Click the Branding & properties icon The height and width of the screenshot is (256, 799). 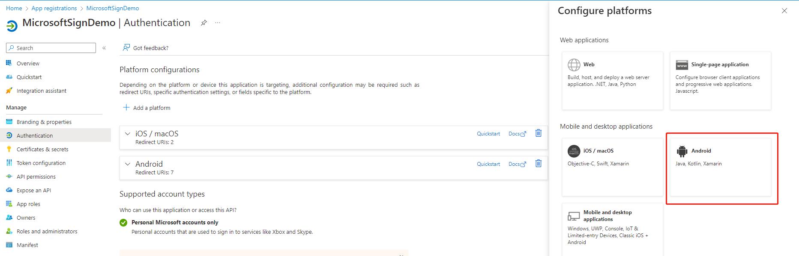click(x=9, y=122)
